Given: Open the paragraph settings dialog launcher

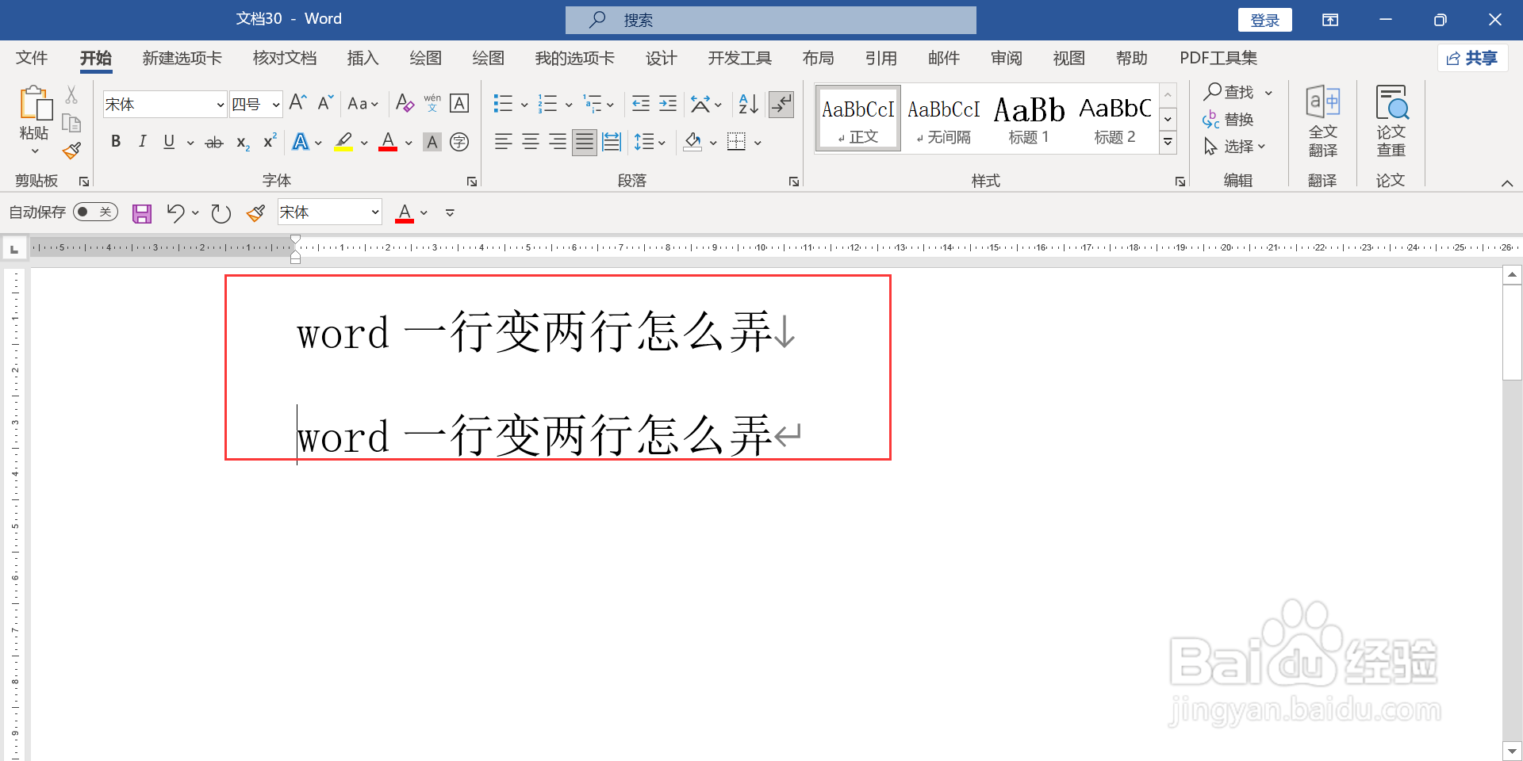Looking at the screenshot, I should (794, 182).
